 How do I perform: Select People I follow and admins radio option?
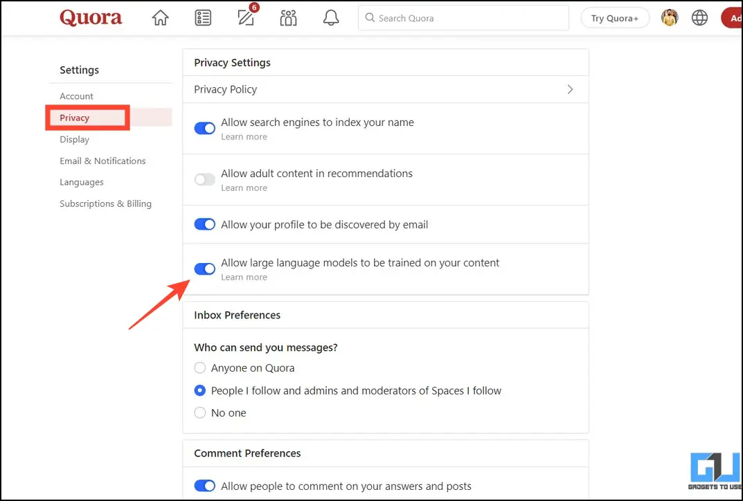coord(200,391)
